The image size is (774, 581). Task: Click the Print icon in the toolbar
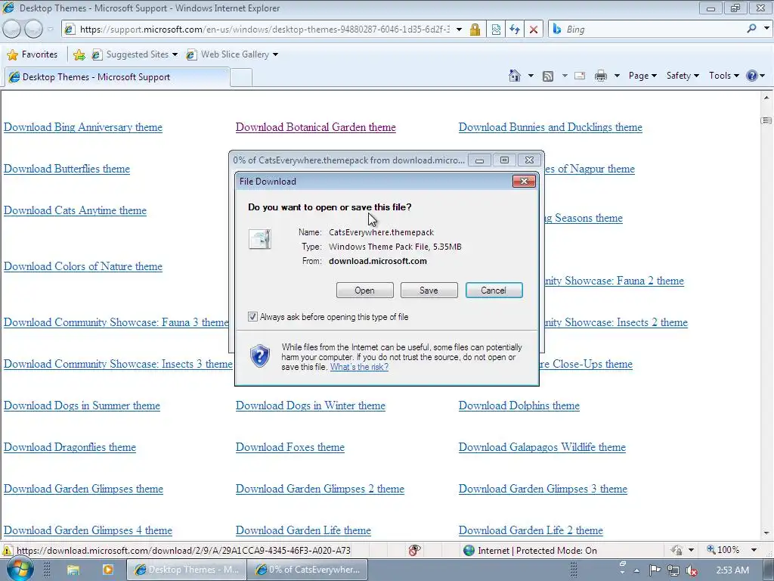coord(601,76)
